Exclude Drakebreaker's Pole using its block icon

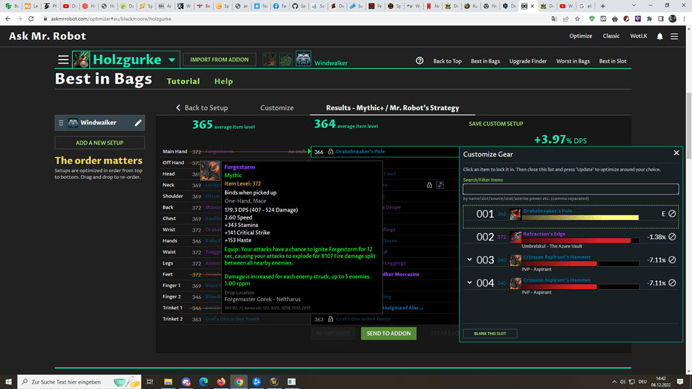coord(672,213)
